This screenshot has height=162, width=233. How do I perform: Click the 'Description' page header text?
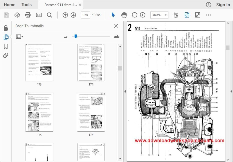coord(151,28)
